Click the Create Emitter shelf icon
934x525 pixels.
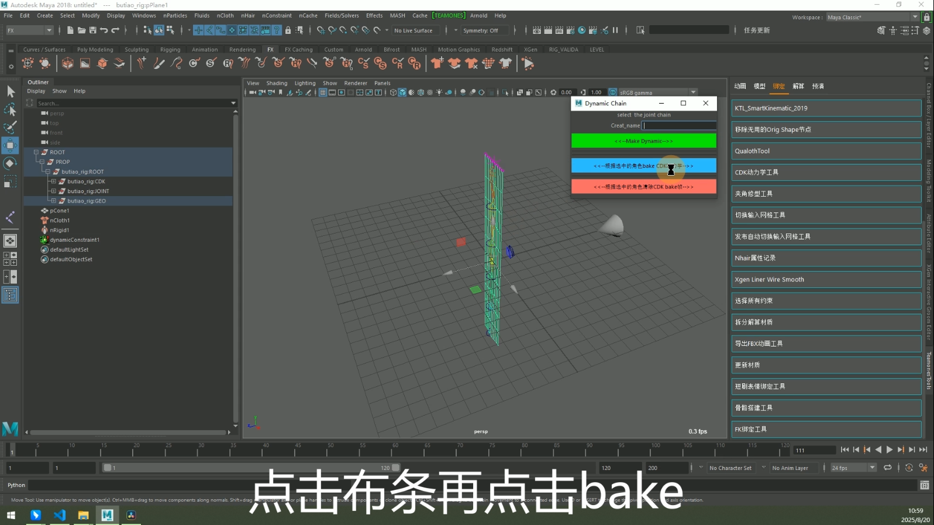[x=27, y=63]
